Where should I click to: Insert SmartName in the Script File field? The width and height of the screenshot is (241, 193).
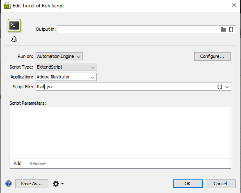[220, 87]
